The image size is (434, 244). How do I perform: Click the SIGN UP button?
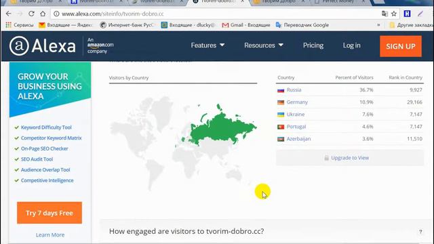[401, 46]
